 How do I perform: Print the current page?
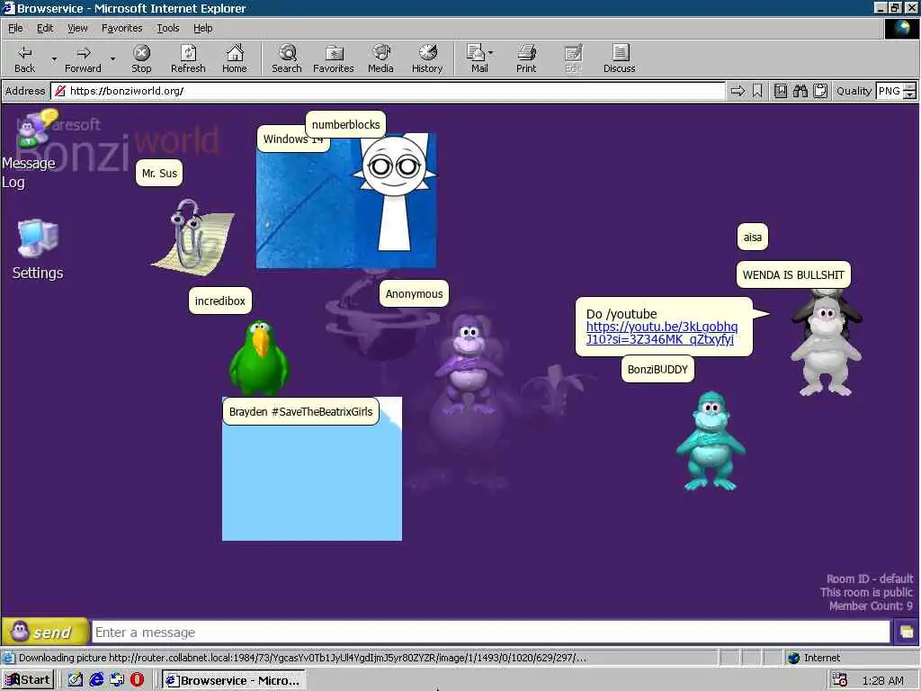point(526,58)
